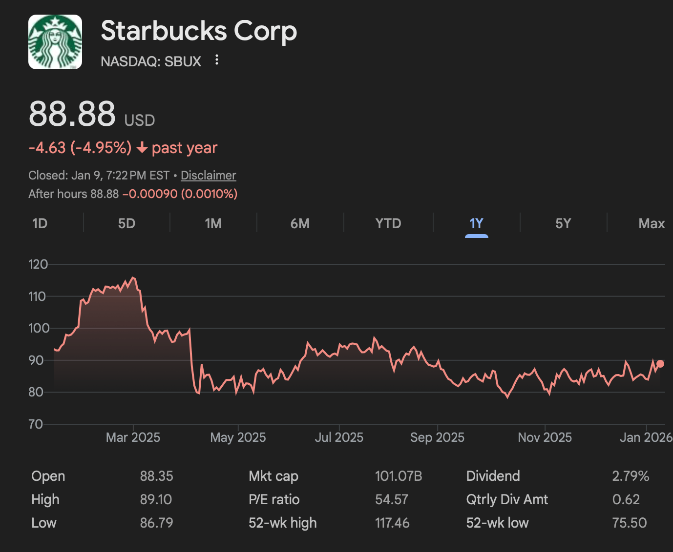This screenshot has width=673, height=552.
Task: Click the -0.00090 (0.0010%) after-hours change
Action: click(x=180, y=194)
